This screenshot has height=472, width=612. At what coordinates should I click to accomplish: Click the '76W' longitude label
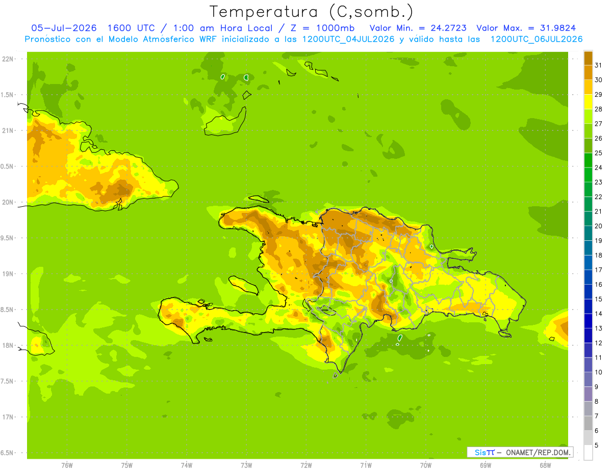(67, 465)
